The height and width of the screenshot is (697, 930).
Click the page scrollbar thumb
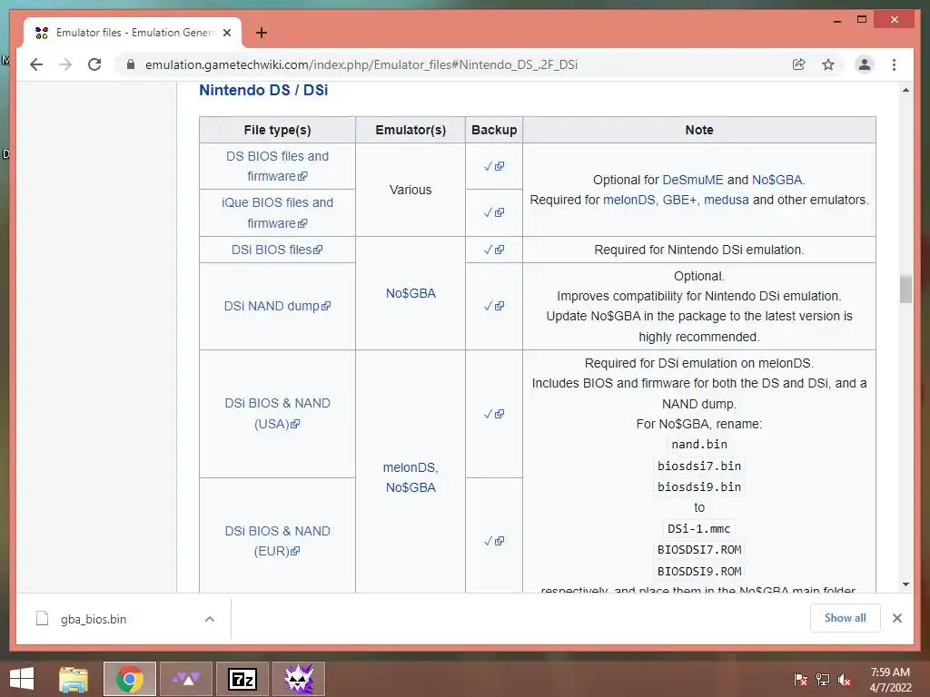[x=905, y=290]
